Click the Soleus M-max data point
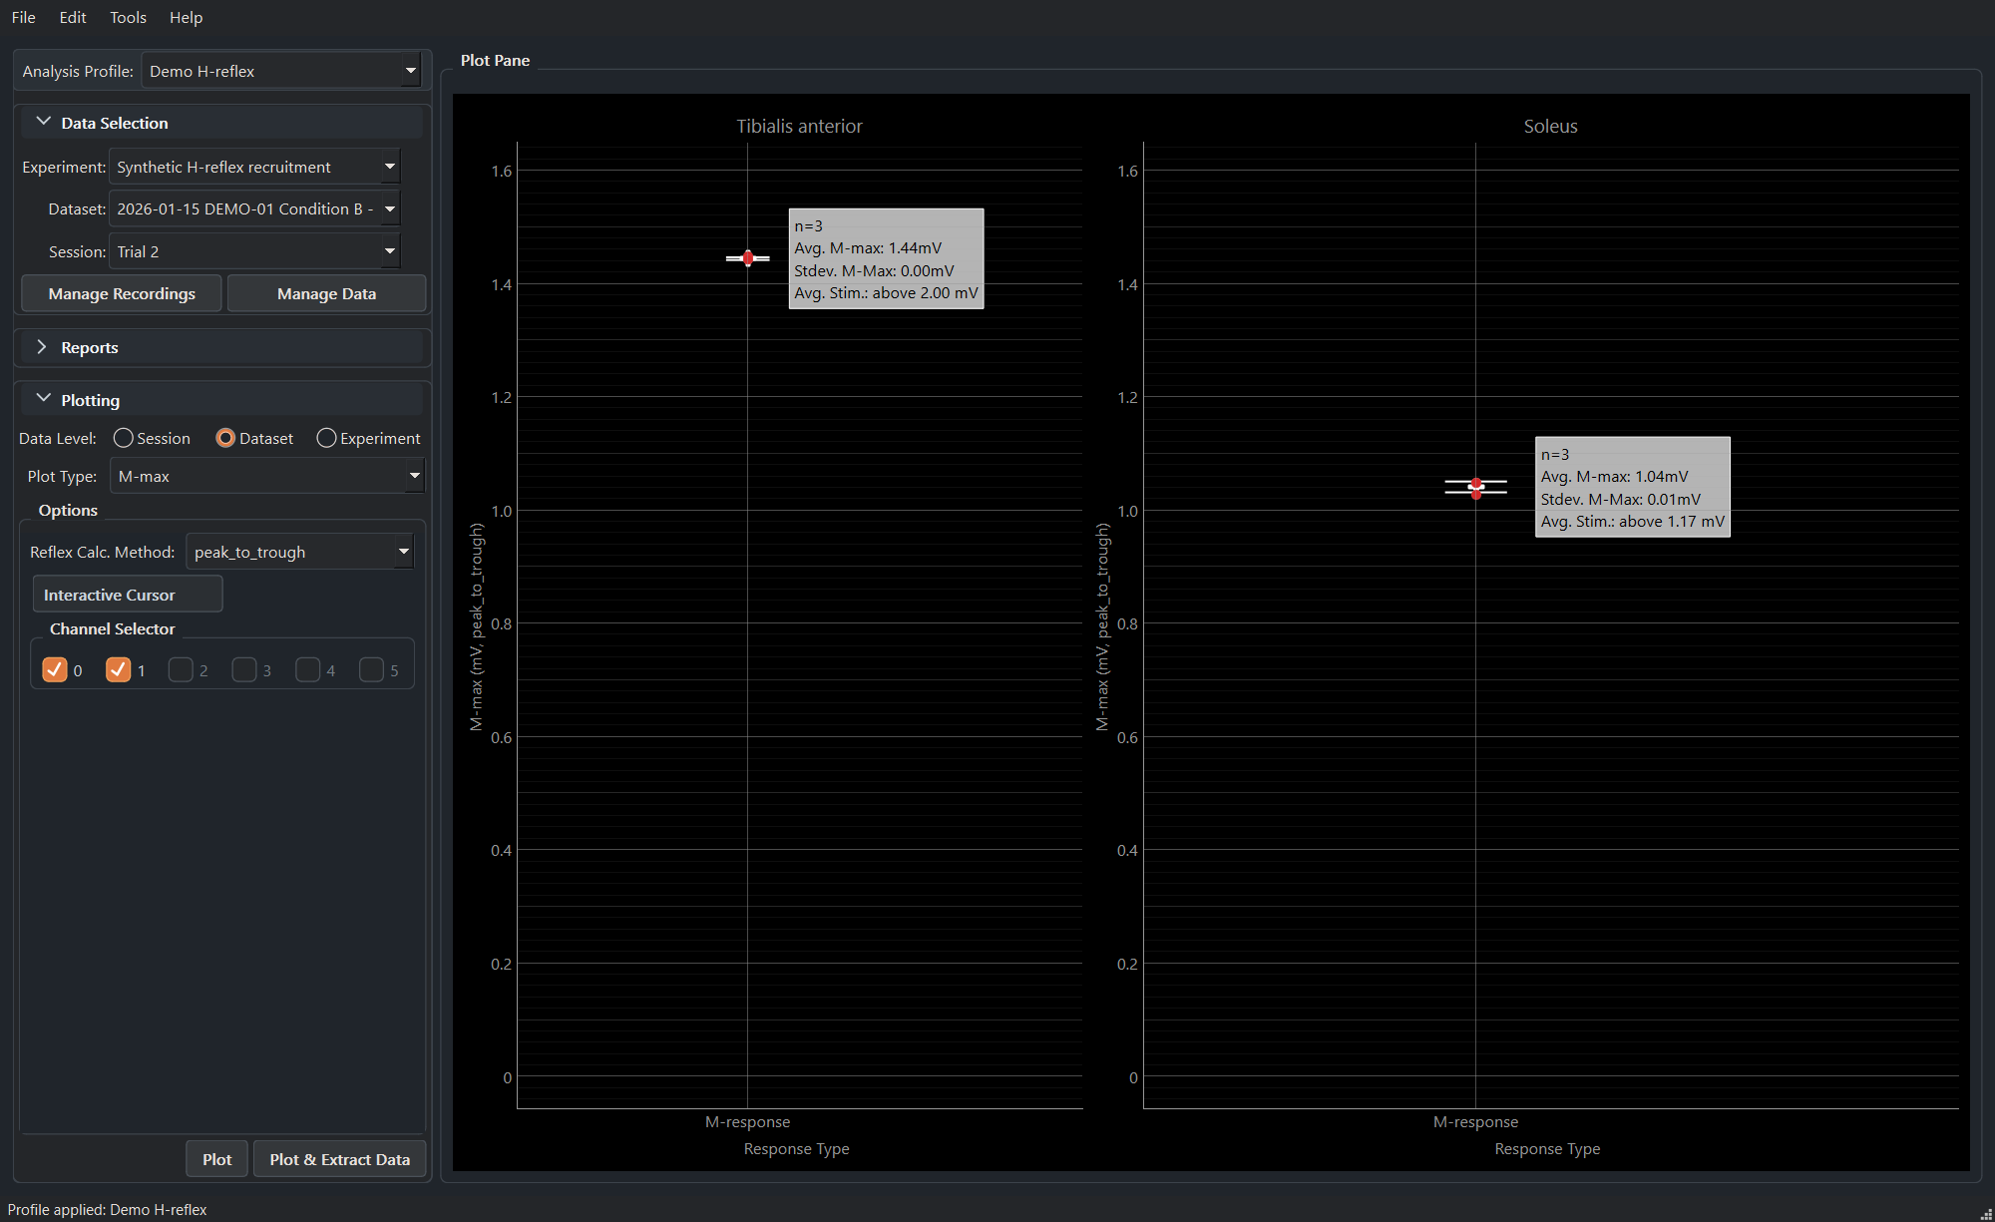 [x=1476, y=488]
